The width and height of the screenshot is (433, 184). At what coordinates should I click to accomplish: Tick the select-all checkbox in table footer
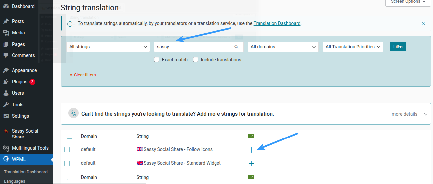tap(70, 177)
